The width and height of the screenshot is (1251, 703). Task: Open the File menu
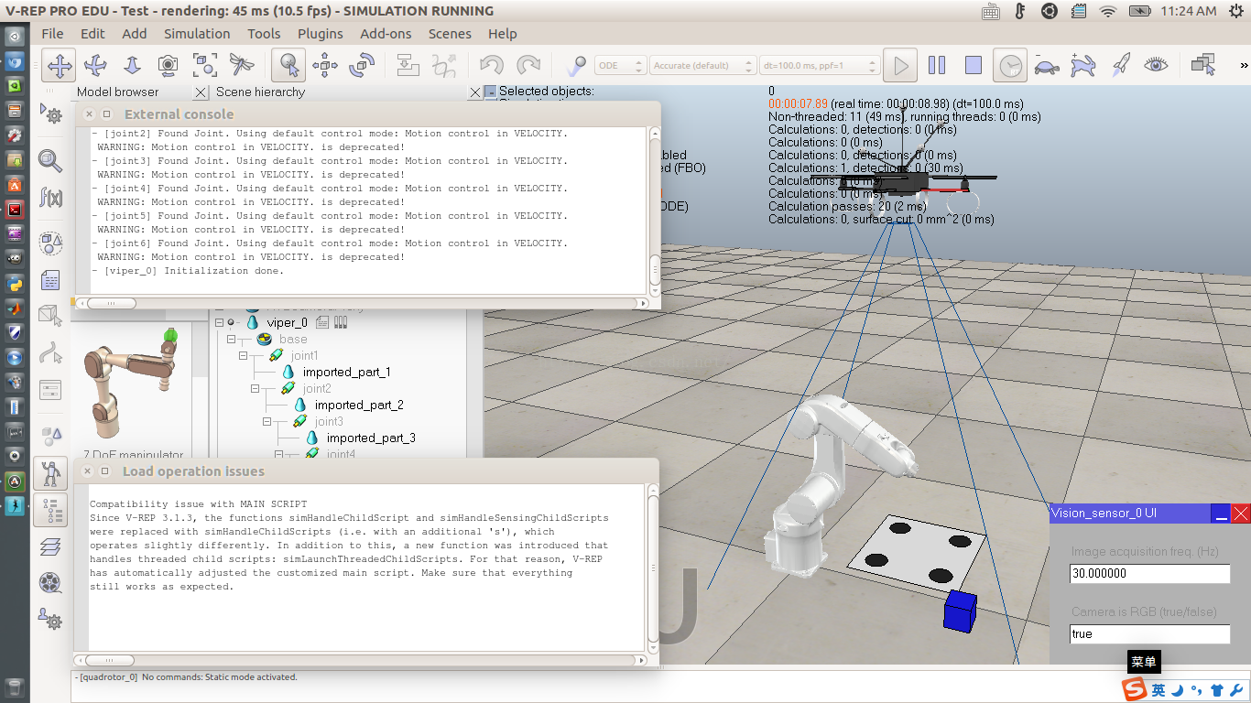52,34
